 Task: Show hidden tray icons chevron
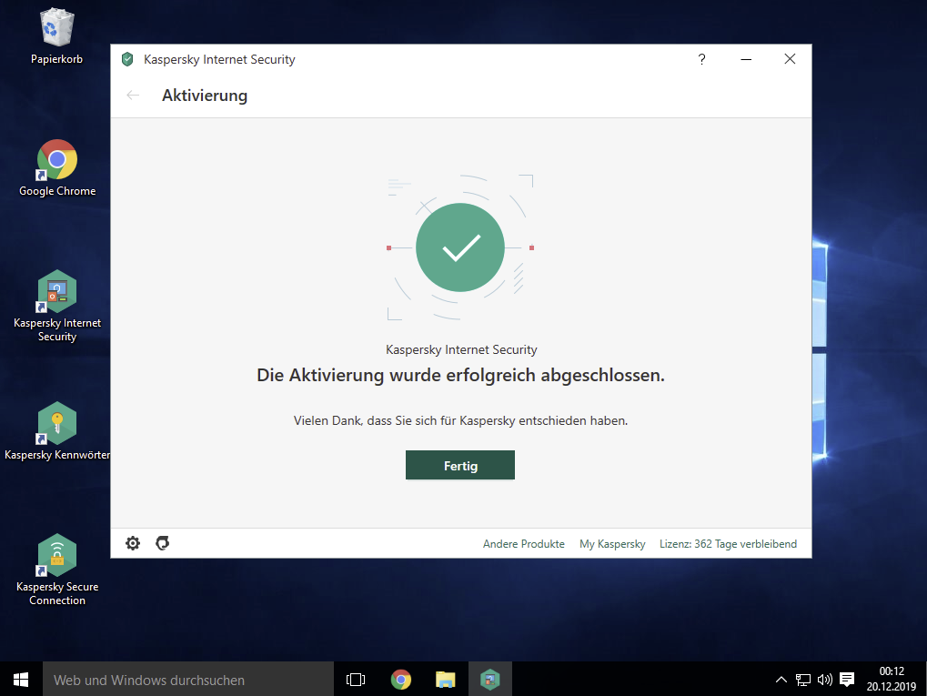781,680
